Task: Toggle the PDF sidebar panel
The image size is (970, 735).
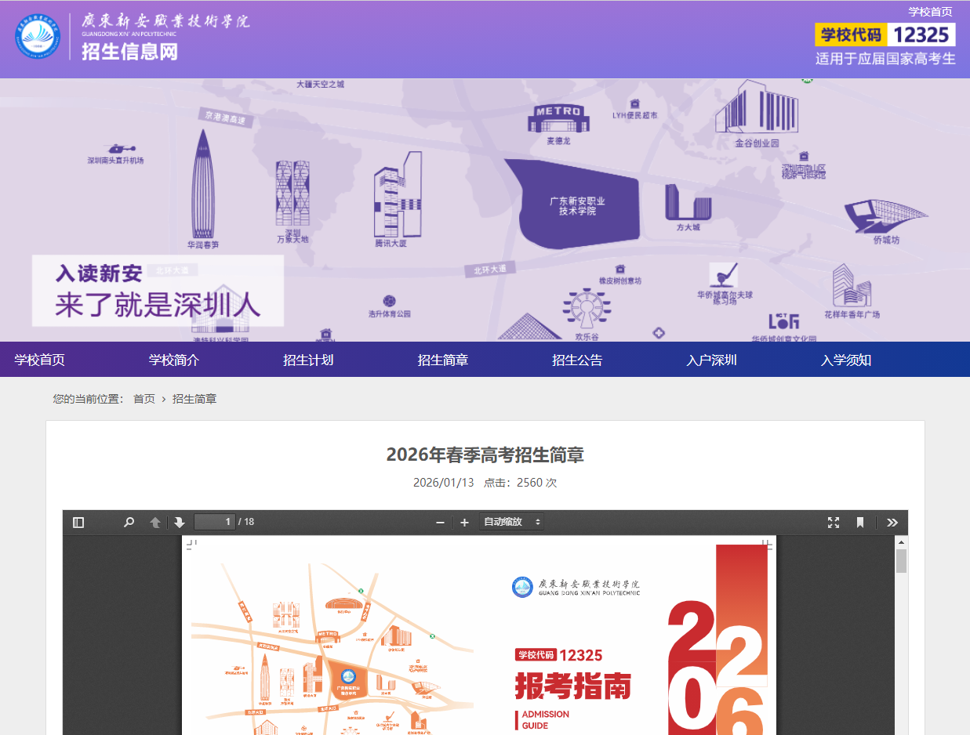Action: [78, 521]
